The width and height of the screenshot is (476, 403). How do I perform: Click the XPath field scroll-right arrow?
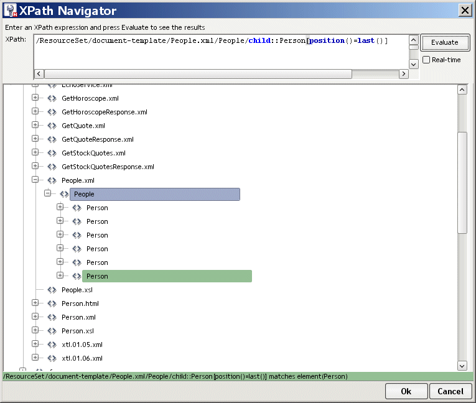pyautogui.click(x=403, y=74)
